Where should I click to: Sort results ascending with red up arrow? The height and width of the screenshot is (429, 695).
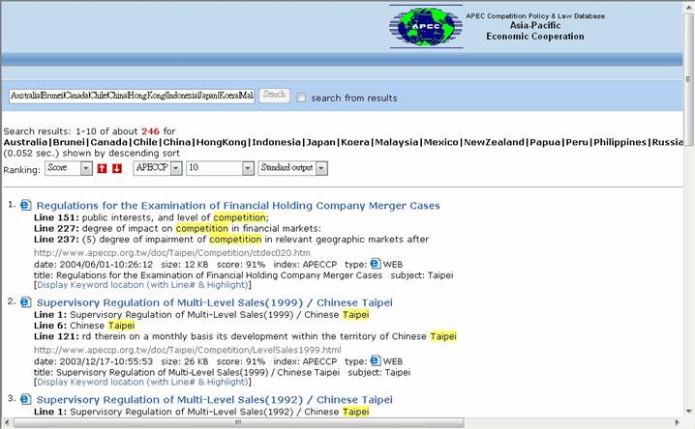102,168
